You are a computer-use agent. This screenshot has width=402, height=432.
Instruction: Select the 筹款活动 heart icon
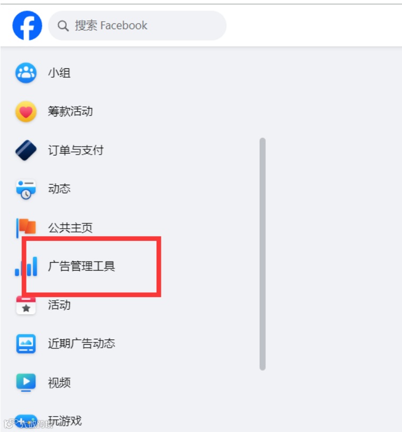tap(26, 112)
